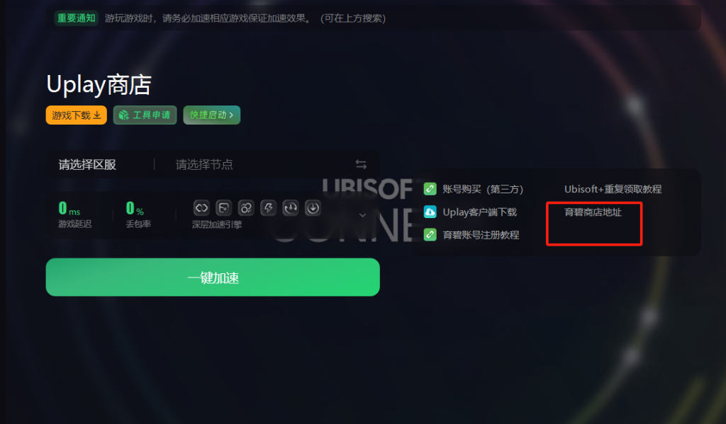Toggle the second engine icon with cursor square
The image size is (726, 424).
pyautogui.click(x=223, y=208)
